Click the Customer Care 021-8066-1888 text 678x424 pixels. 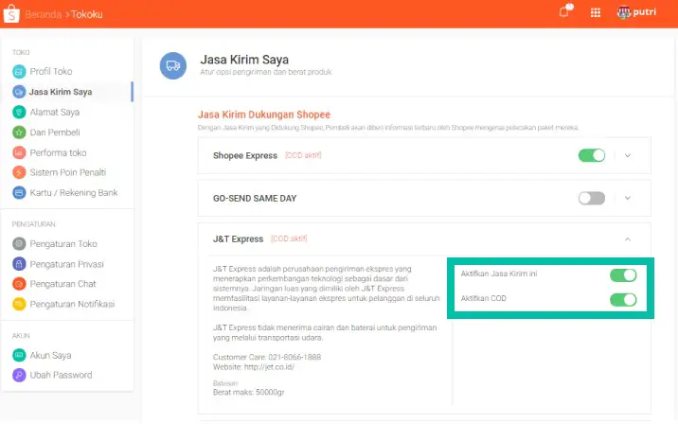click(x=267, y=357)
